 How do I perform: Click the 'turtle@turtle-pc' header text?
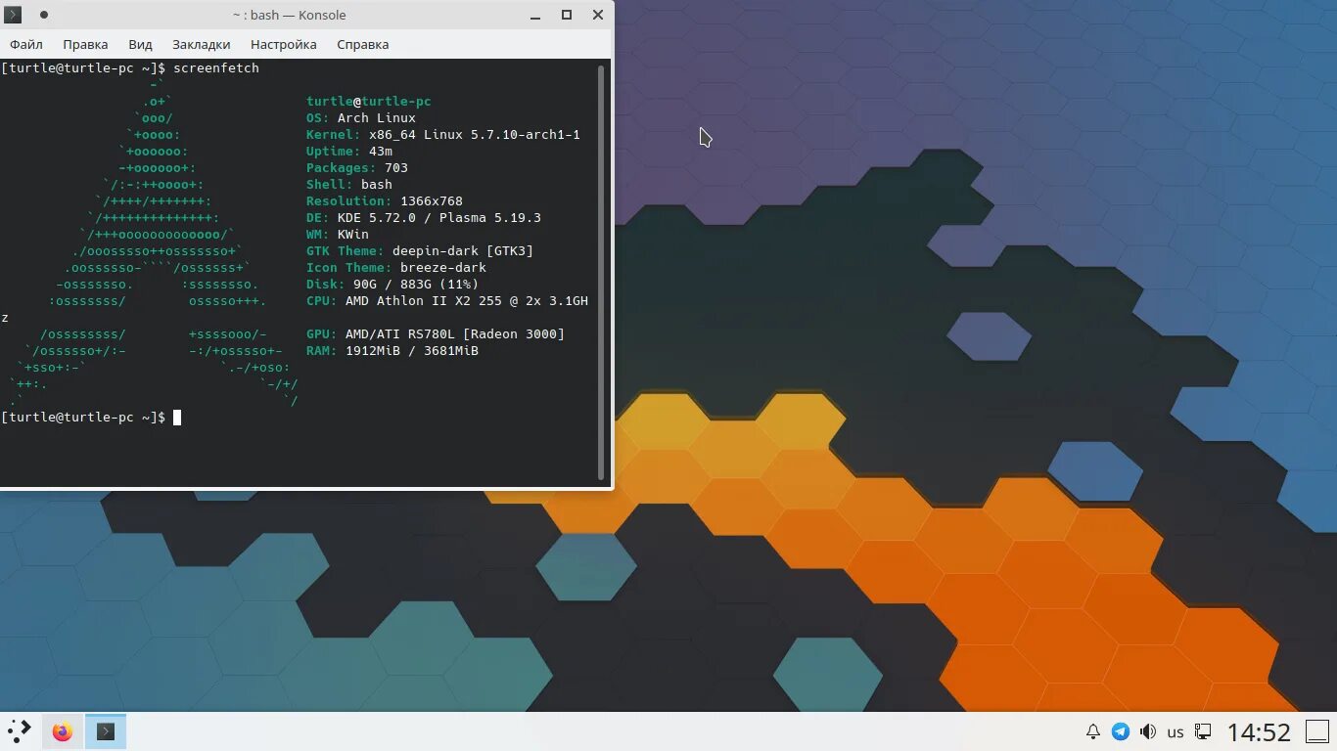coord(369,102)
